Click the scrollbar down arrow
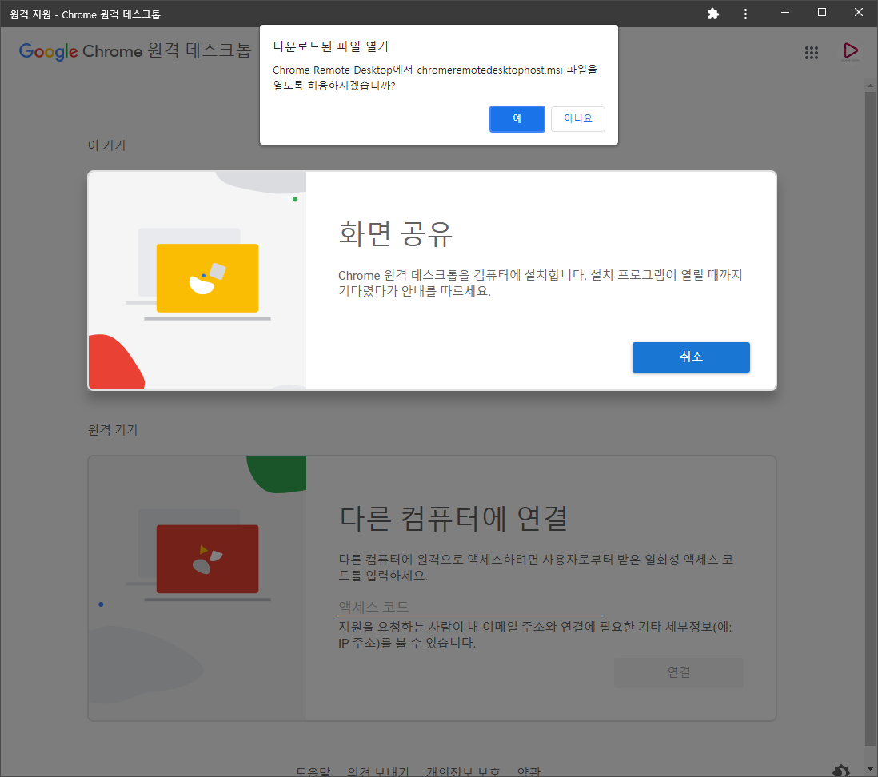Screen dimensions: 878x777 click(869, 769)
